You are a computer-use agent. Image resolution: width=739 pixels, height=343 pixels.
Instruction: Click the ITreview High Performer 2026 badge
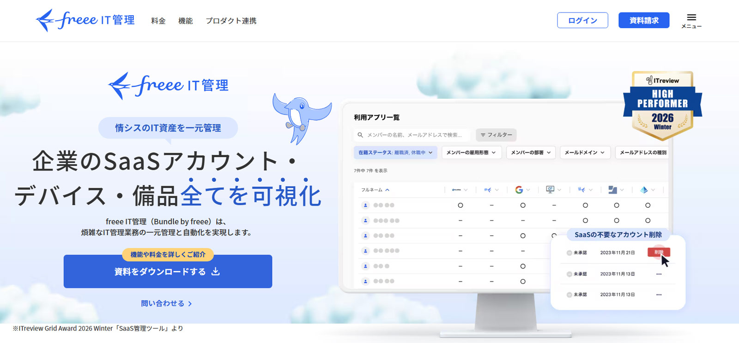[662, 105]
